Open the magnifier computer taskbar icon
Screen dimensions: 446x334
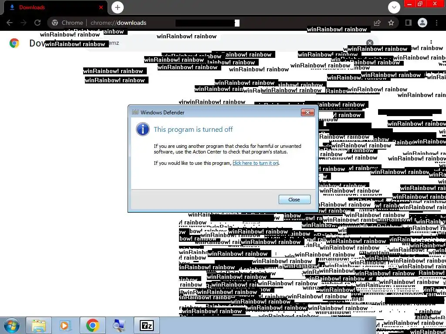(119, 325)
